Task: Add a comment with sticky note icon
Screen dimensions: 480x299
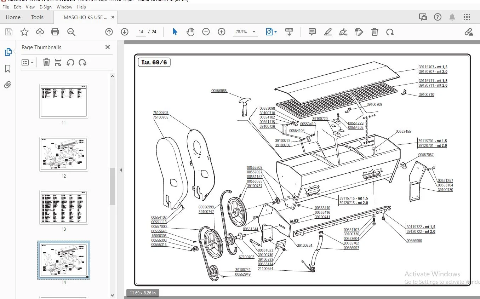Action: click(x=312, y=32)
